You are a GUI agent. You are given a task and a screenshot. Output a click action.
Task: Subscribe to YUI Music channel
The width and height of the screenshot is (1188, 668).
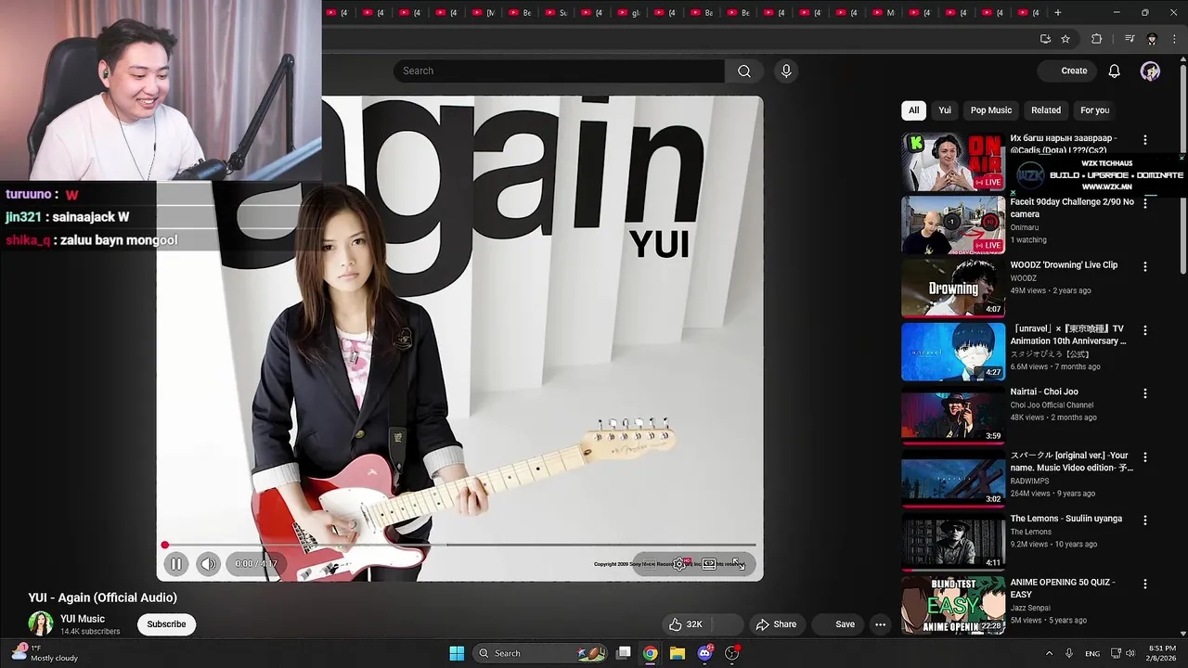click(167, 624)
